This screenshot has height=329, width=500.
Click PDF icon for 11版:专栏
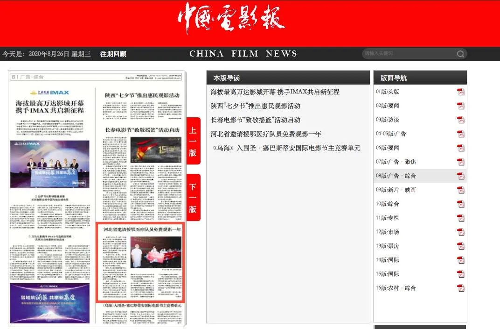460,218
